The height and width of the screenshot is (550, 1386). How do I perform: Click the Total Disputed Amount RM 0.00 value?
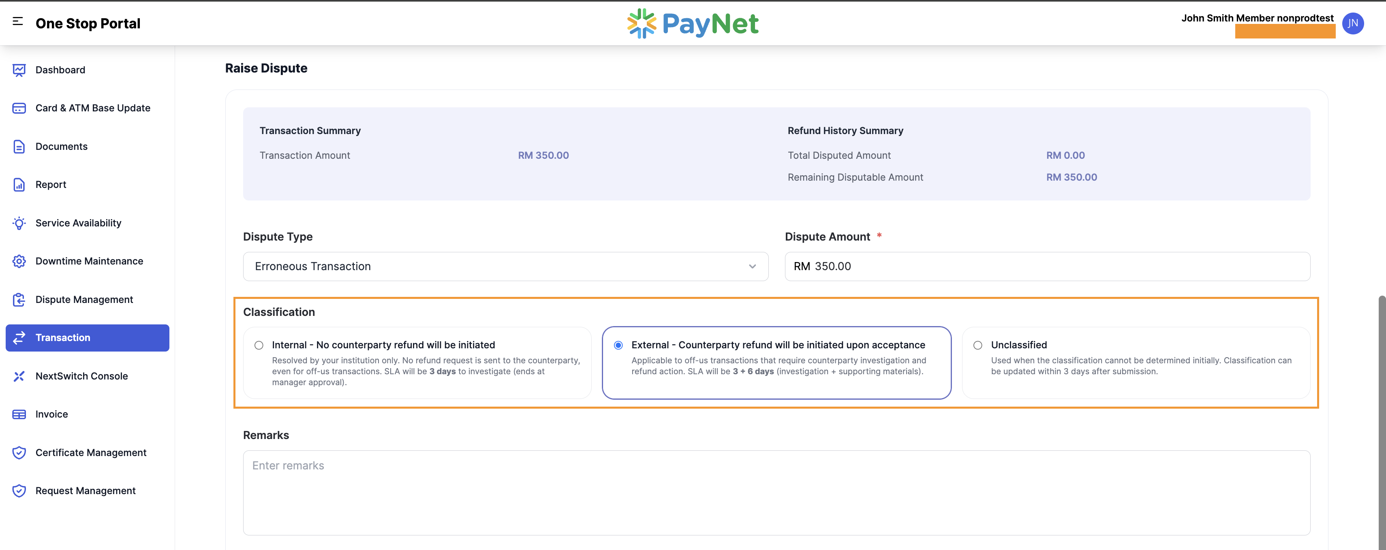1065,156
